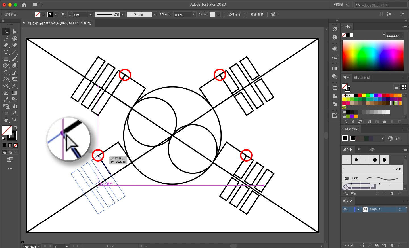Select the Blend tool
This screenshot has height=248, width=409.
click(x=15, y=99)
